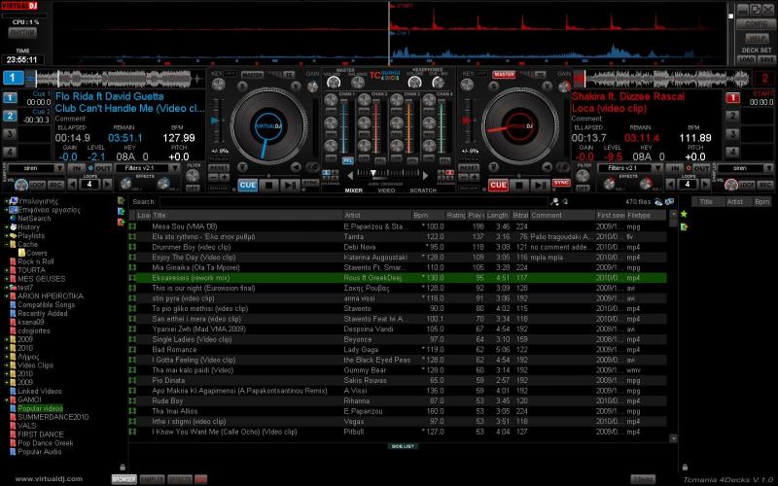Expand the Playlists tree node

click(7, 235)
